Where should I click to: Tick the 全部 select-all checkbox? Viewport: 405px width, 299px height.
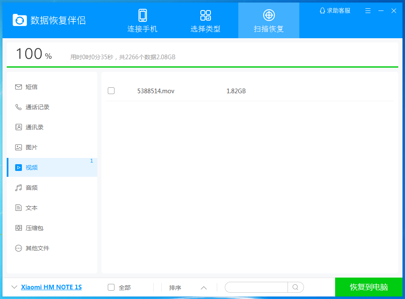[x=111, y=287]
